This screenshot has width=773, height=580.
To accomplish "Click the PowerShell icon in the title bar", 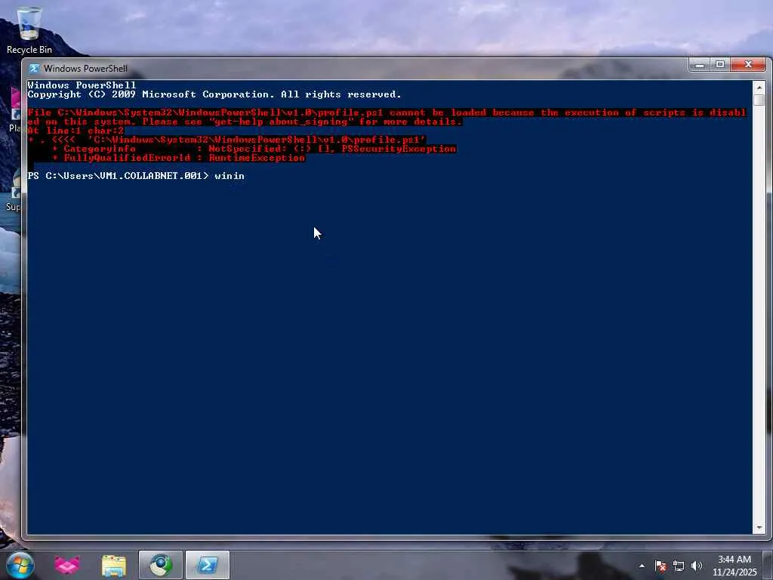I will coord(34,69).
